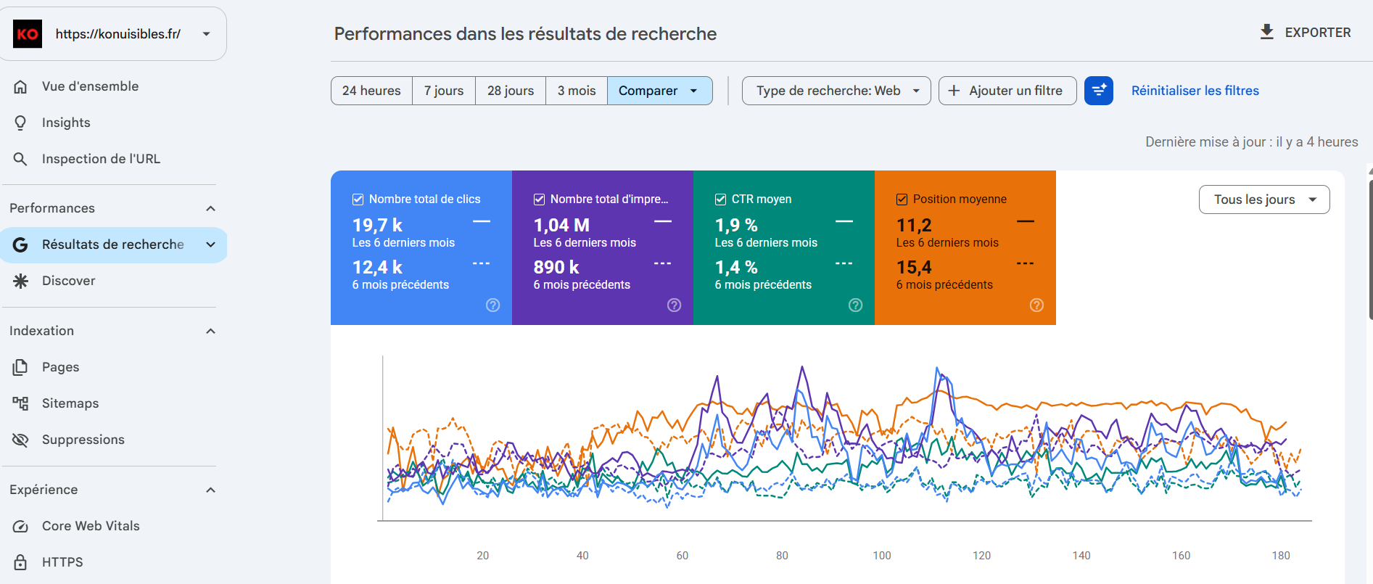The height and width of the screenshot is (584, 1373).
Task: Open Sitemaps via its sidebar icon
Action: tap(20, 403)
